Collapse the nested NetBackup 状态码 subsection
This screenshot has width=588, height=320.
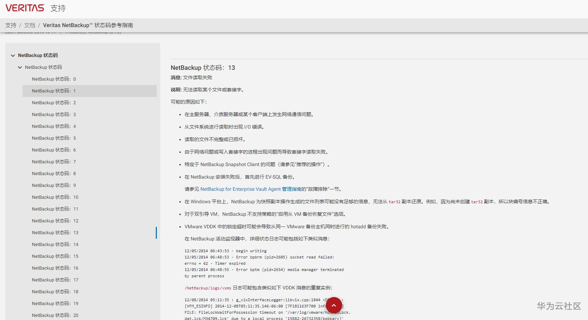(x=19, y=67)
